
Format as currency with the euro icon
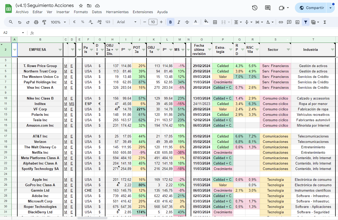[x=74, y=22]
